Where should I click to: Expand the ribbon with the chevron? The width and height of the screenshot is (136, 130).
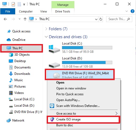point(126,11)
